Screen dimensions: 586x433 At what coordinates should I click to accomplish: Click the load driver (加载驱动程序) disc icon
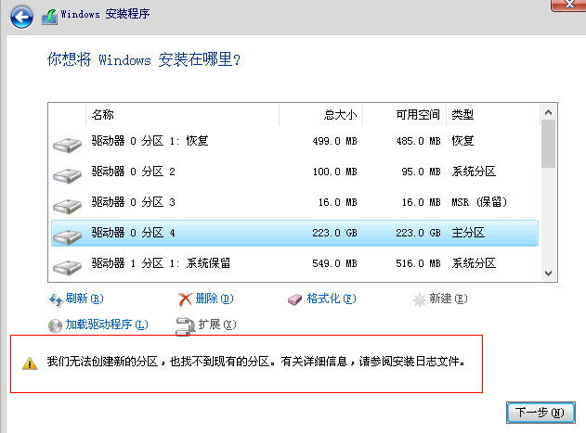(x=54, y=325)
